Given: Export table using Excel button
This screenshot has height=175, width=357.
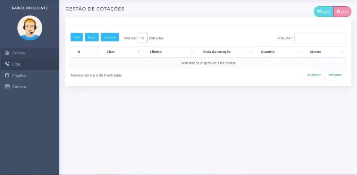Looking at the screenshot, I should (x=92, y=37).
